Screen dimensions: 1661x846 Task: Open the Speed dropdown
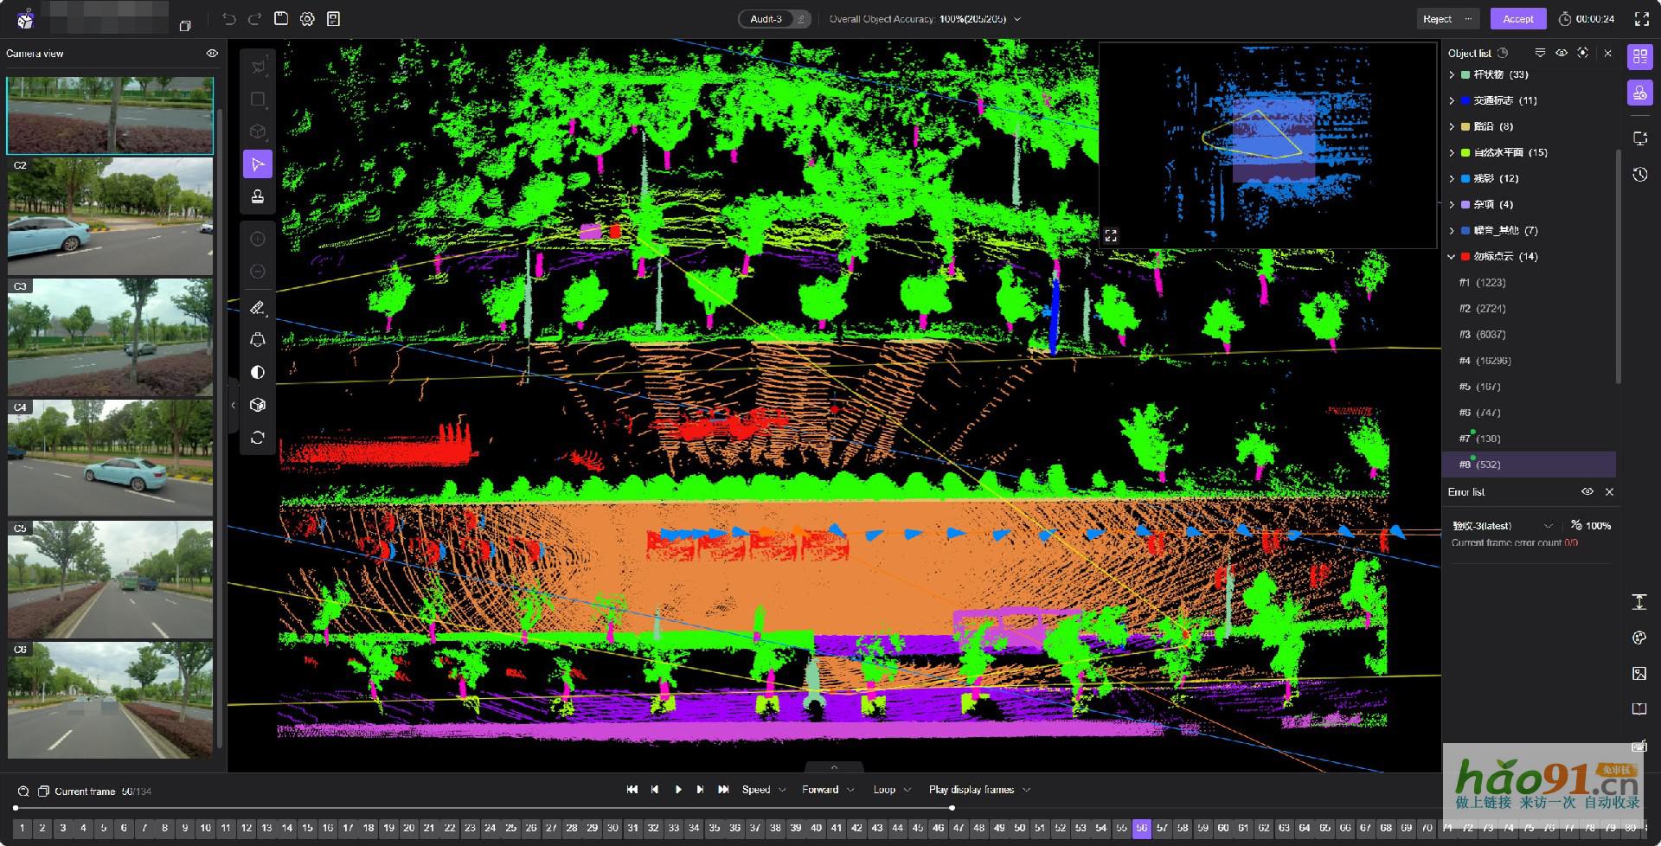tap(763, 790)
